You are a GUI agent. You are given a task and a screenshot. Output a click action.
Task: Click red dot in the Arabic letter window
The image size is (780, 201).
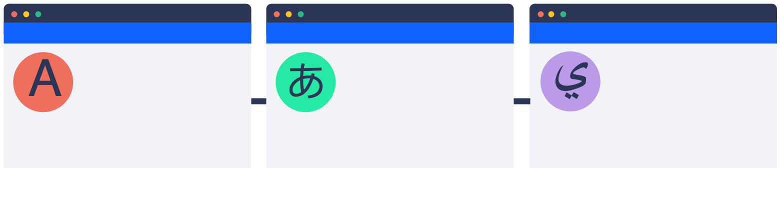[540, 14]
